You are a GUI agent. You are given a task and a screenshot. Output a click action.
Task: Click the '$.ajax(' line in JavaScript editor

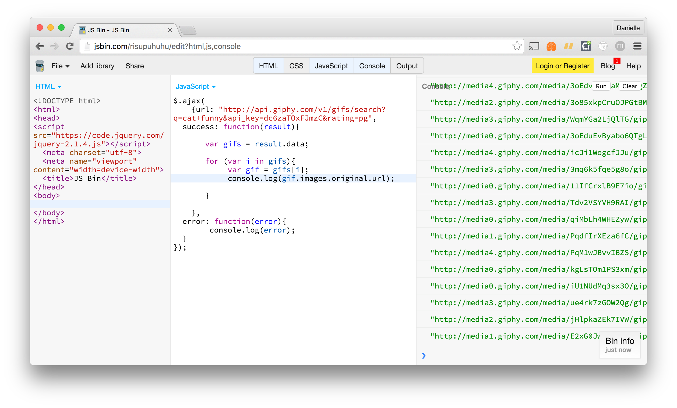(189, 101)
